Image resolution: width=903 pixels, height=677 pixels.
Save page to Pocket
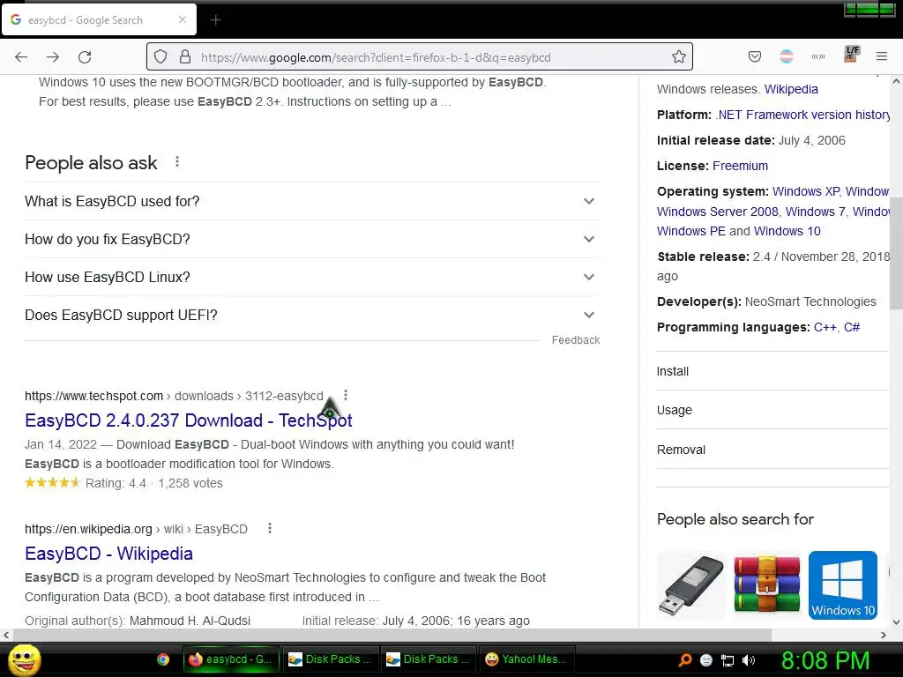tap(755, 56)
